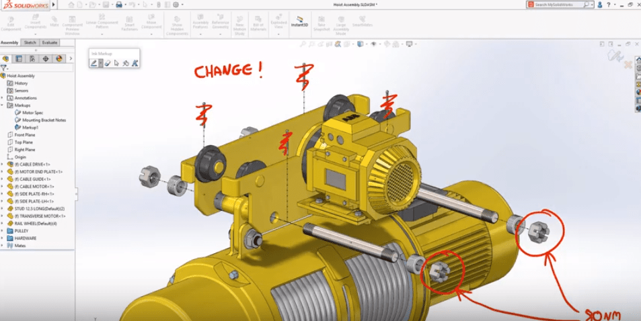Select the Top Plane
641x321 pixels.
(24, 142)
